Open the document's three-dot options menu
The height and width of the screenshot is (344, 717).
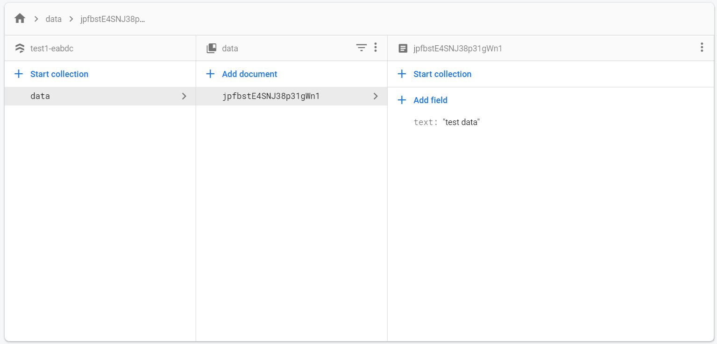pos(702,48)
